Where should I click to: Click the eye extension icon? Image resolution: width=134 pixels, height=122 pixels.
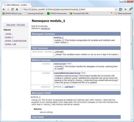pyautogui.click(x=126, y=9)
